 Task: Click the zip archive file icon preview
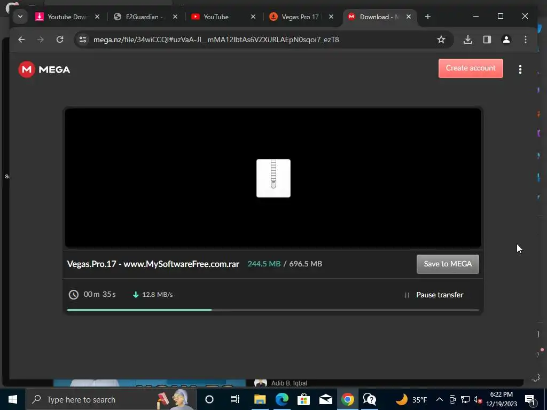click(x=273, y=178)
